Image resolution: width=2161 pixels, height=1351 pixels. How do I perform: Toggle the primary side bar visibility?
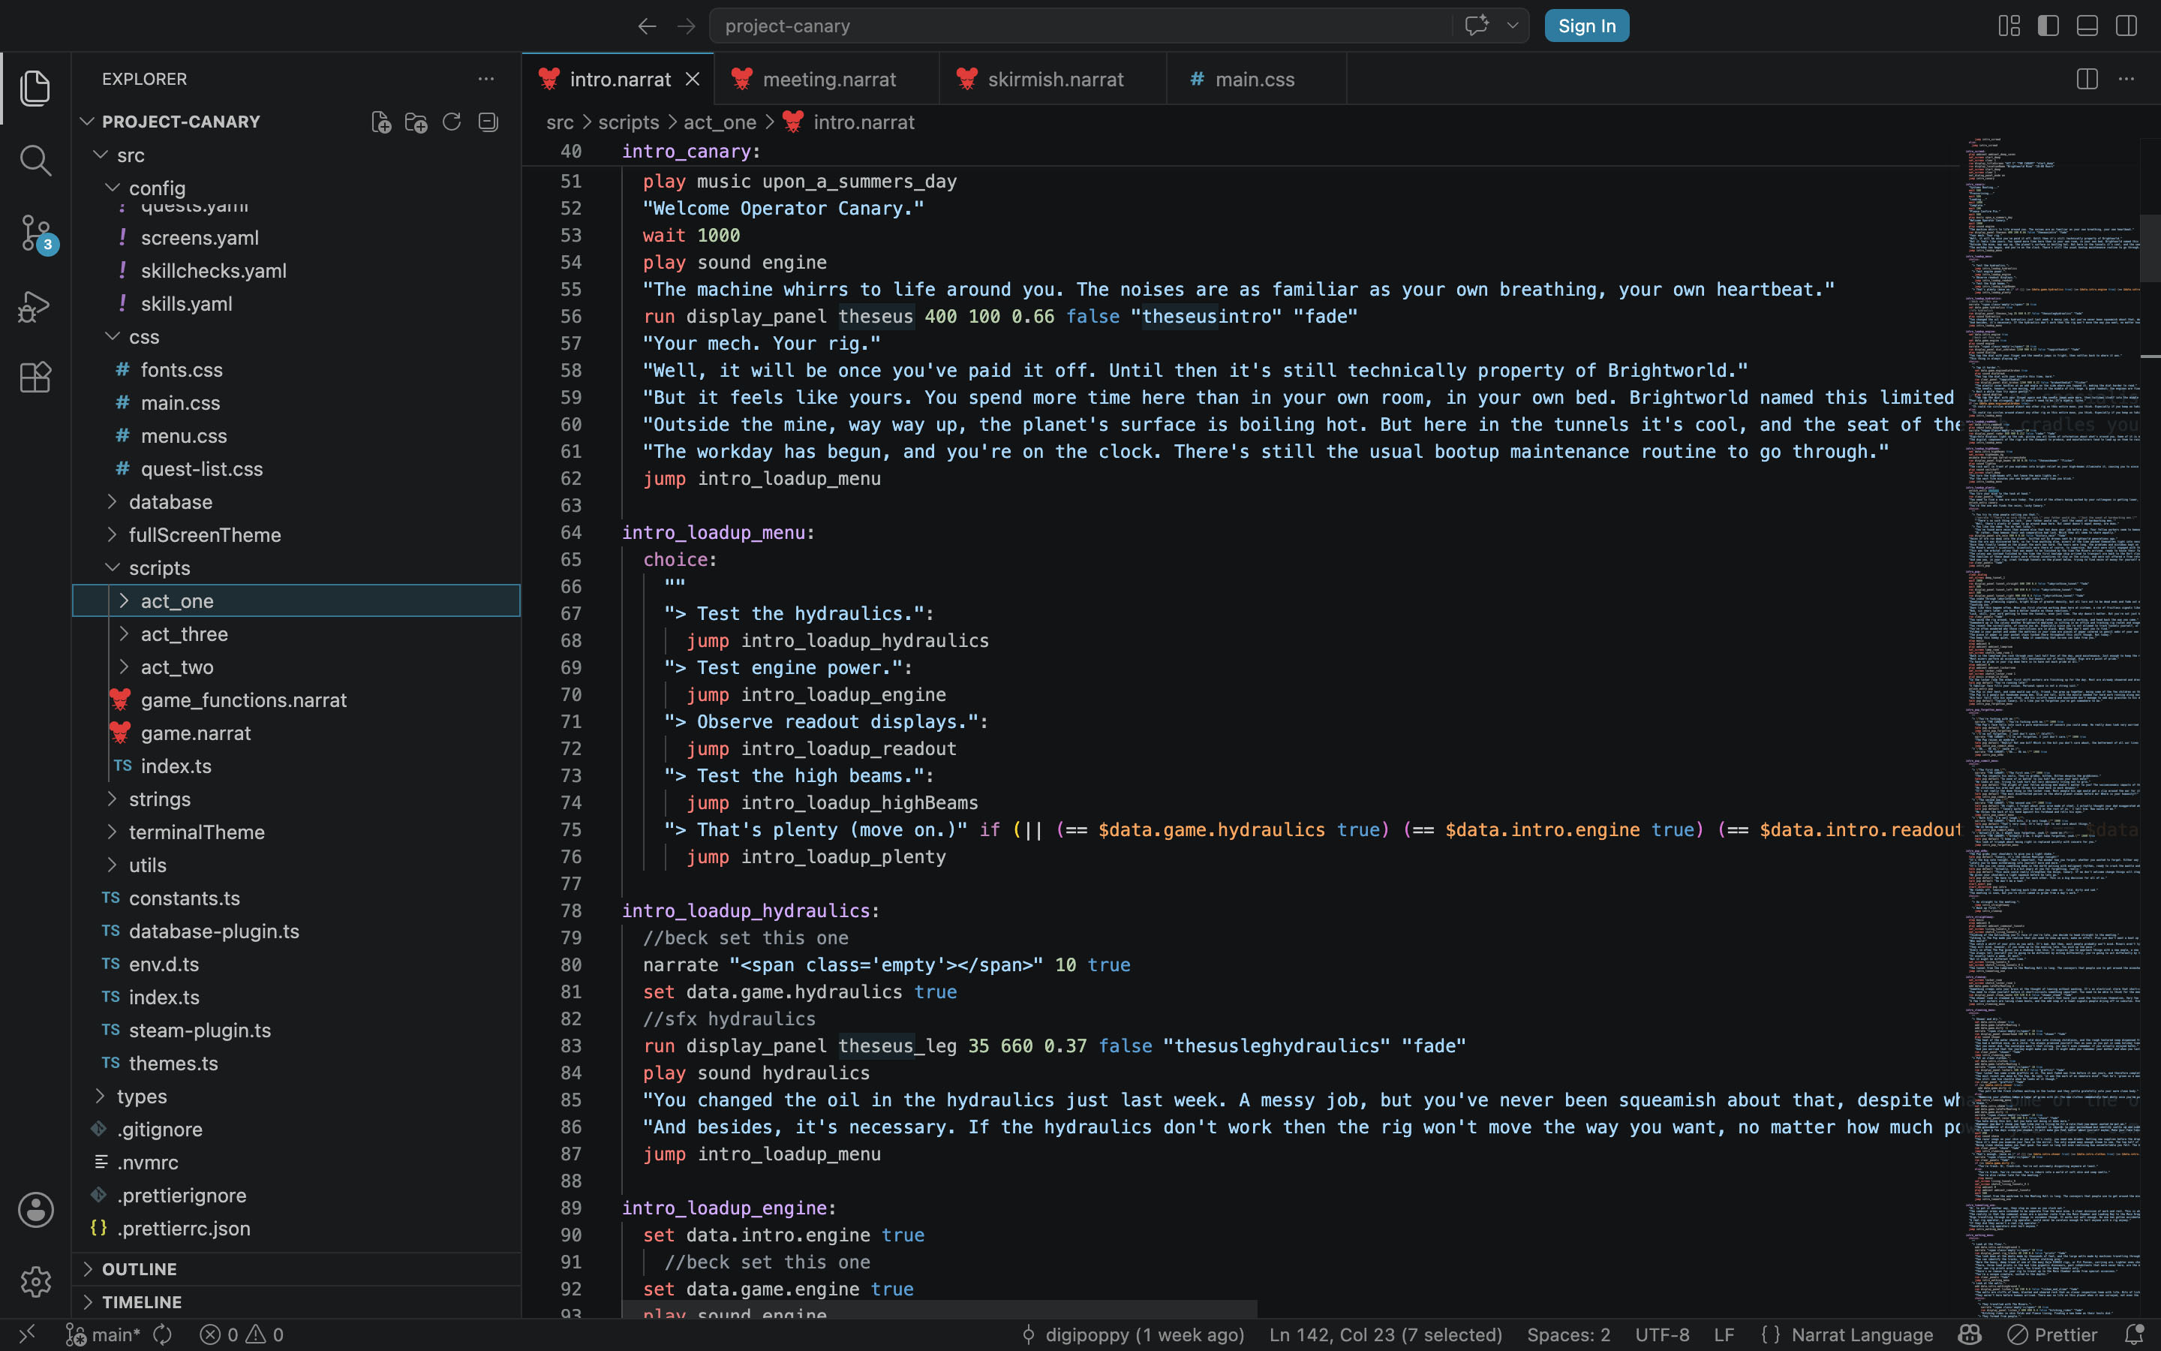pyautogui.click(x=2048, y=26)
